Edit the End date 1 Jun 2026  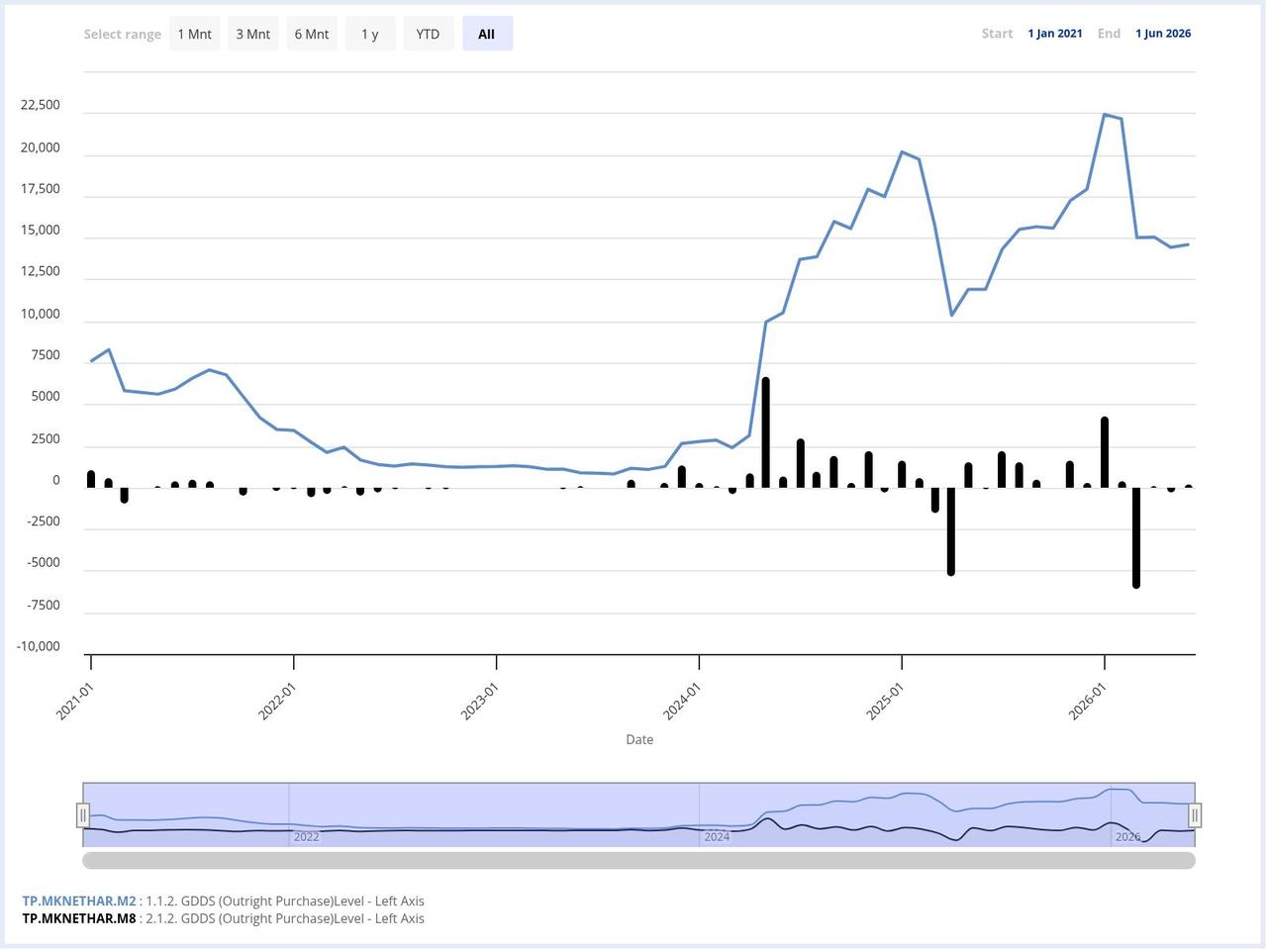pyautogui.click(x=1163, y=34)
